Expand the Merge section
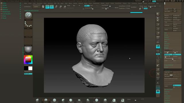Image resolution: width=184 pixels, height=103 pixels. tap(166, 35)
